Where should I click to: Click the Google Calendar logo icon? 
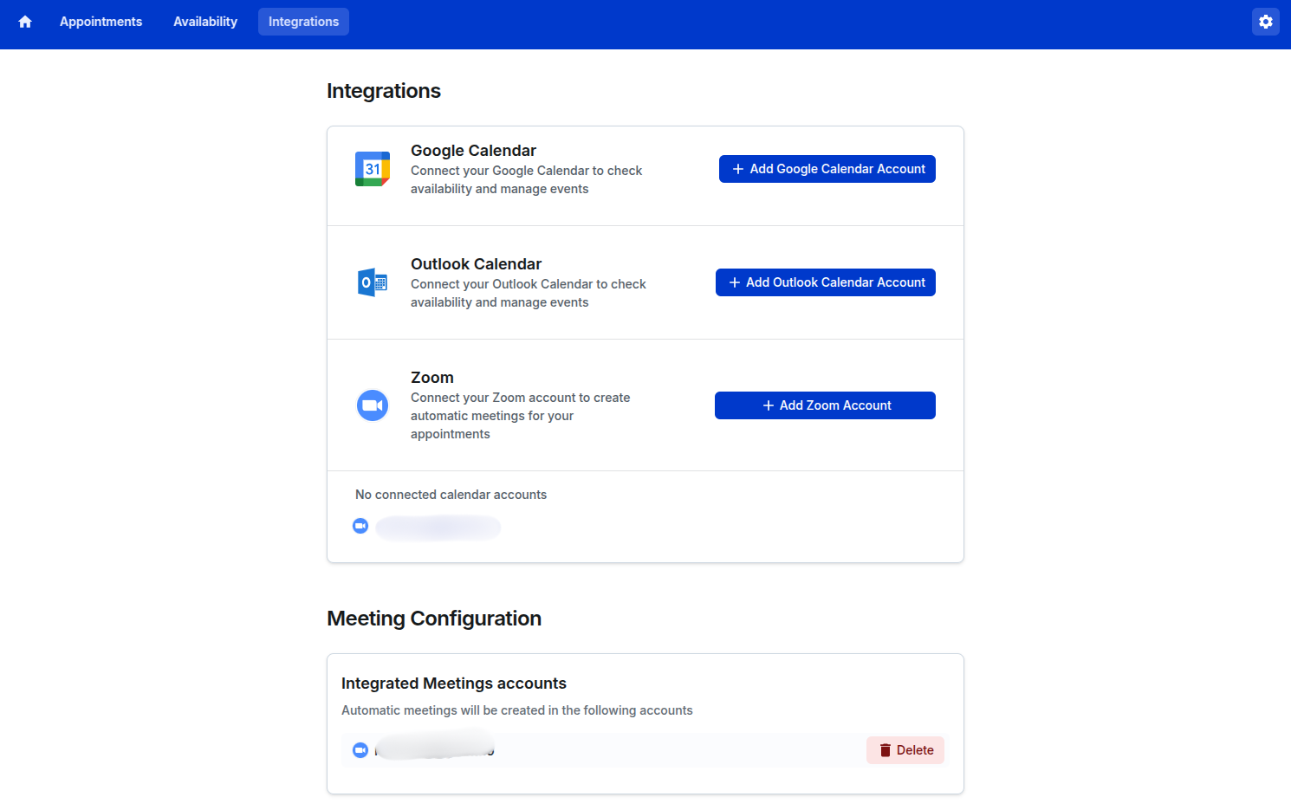[x=373, y=169]
